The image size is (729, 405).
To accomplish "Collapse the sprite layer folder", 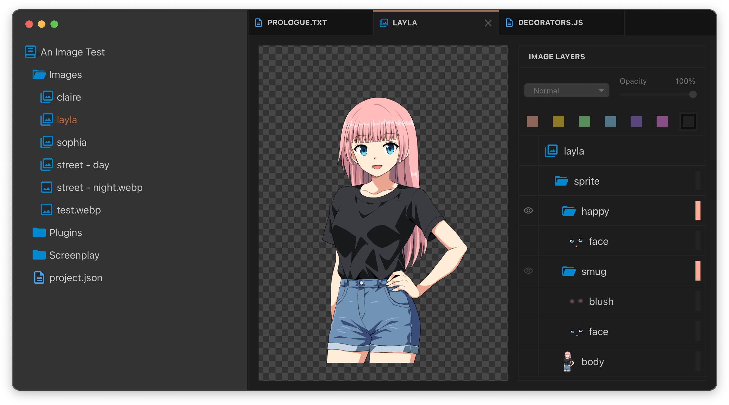I will point(561,181).
